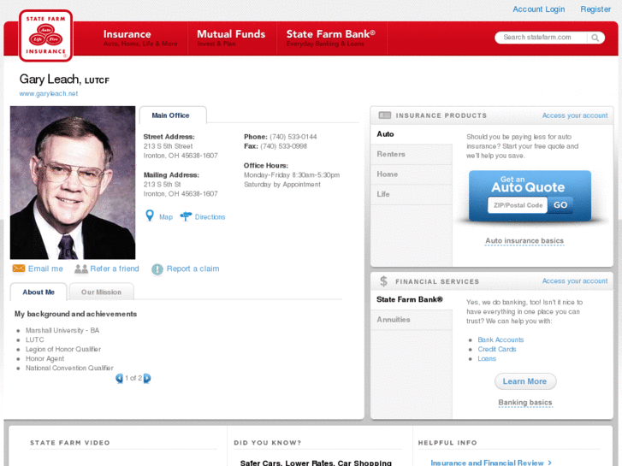
Task: Click the Report a claim alert icon
Action: (x=157, y=269)
